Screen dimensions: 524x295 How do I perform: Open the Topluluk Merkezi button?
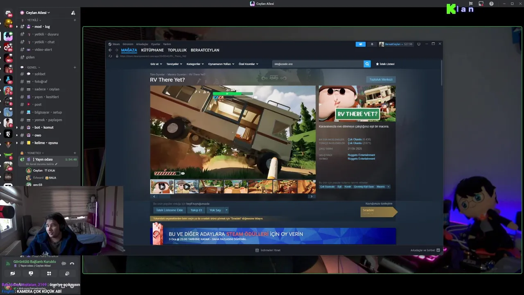click(x=381, y=79)
